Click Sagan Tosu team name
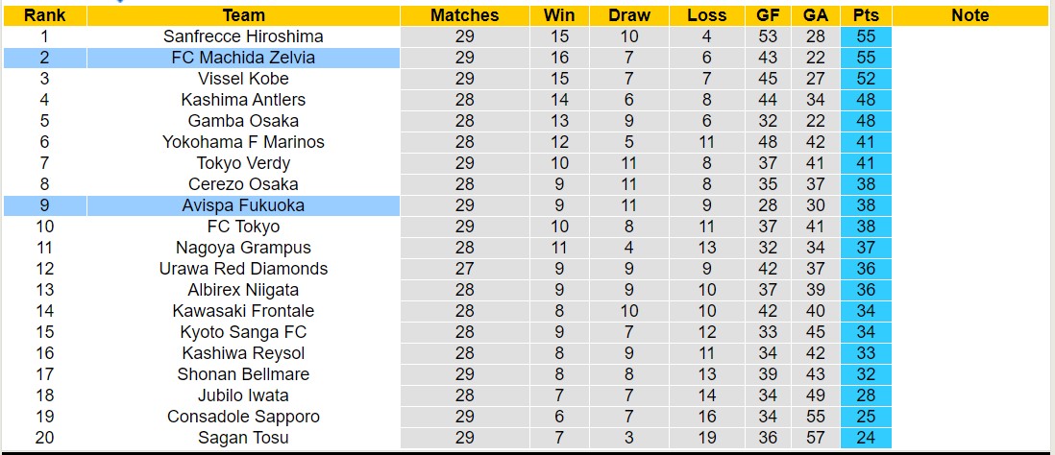 (243, 438)
